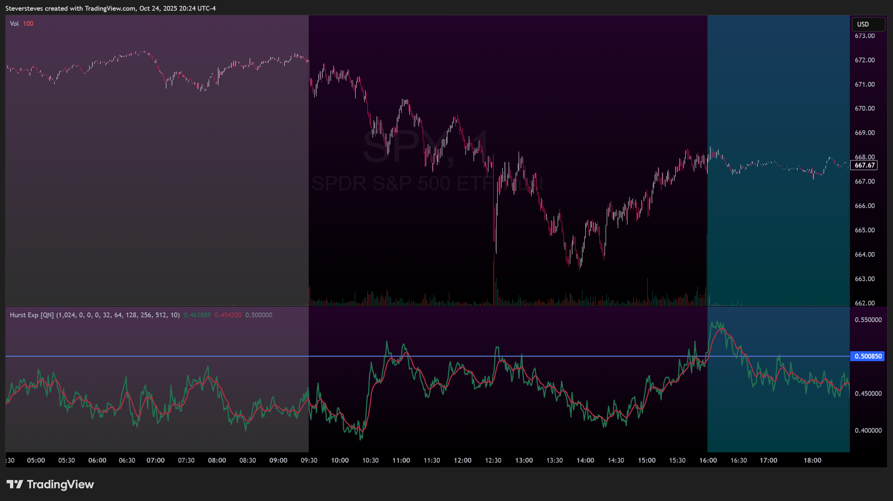Click the 12:00 time axis label
This screenshot has height=501, width=893.
463,460
